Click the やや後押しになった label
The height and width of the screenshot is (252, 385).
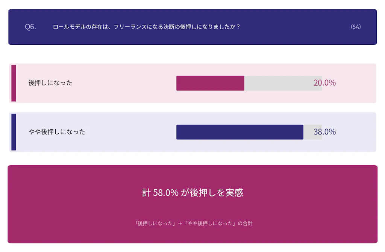(57, 132)
